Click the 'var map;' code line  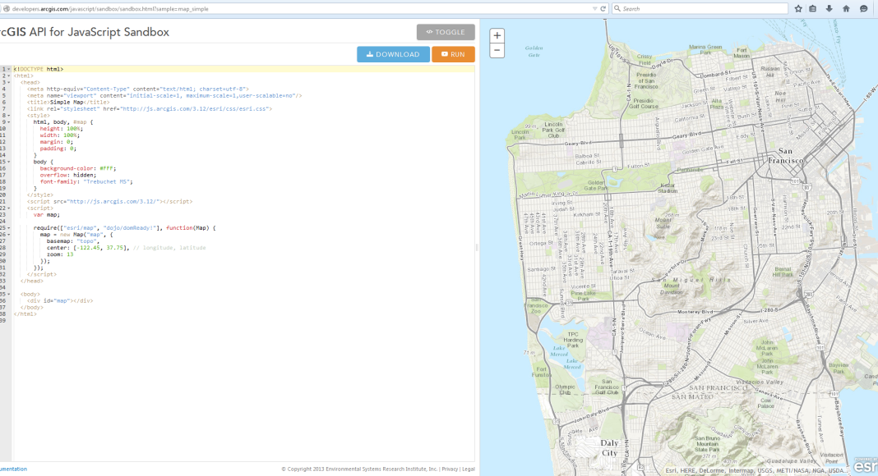pyautogui.click(x=47, y=215)
